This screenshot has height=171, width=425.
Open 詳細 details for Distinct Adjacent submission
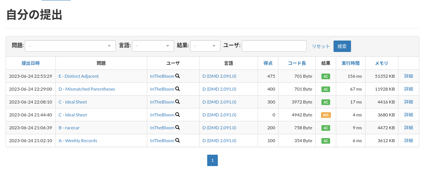coord(408,76)
